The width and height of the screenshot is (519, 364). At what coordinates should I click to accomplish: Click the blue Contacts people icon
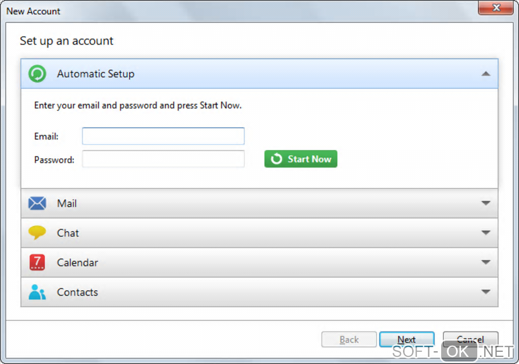(37, 292)
